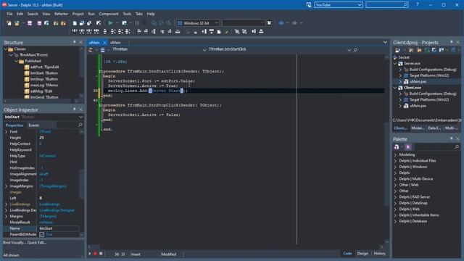Click the Name property value field
Viewport: 464px width, 261px height.
pyautogui.click(x=58, y=228)
